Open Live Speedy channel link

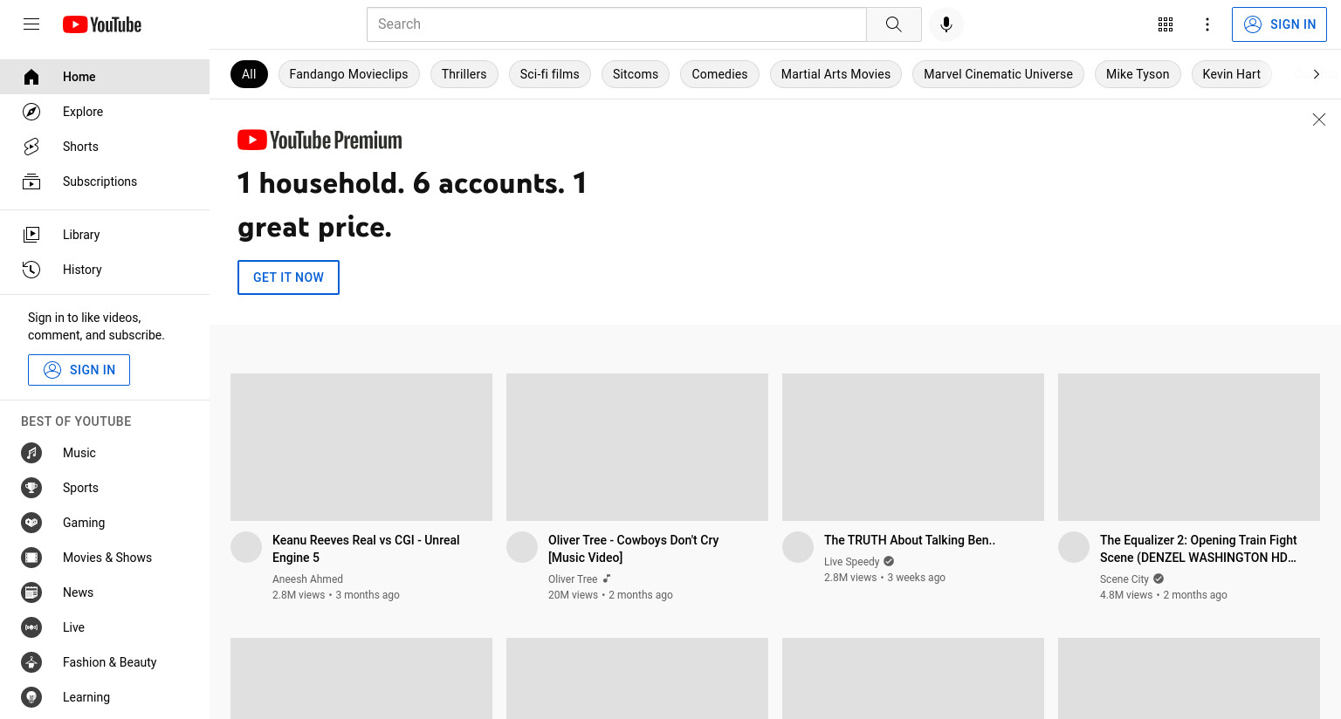pyautogui.click(x=851, y=562)
